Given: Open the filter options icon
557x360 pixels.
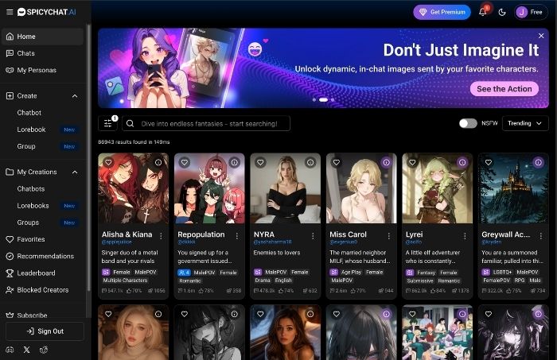Looking at the screenshot, I should 108,123.
